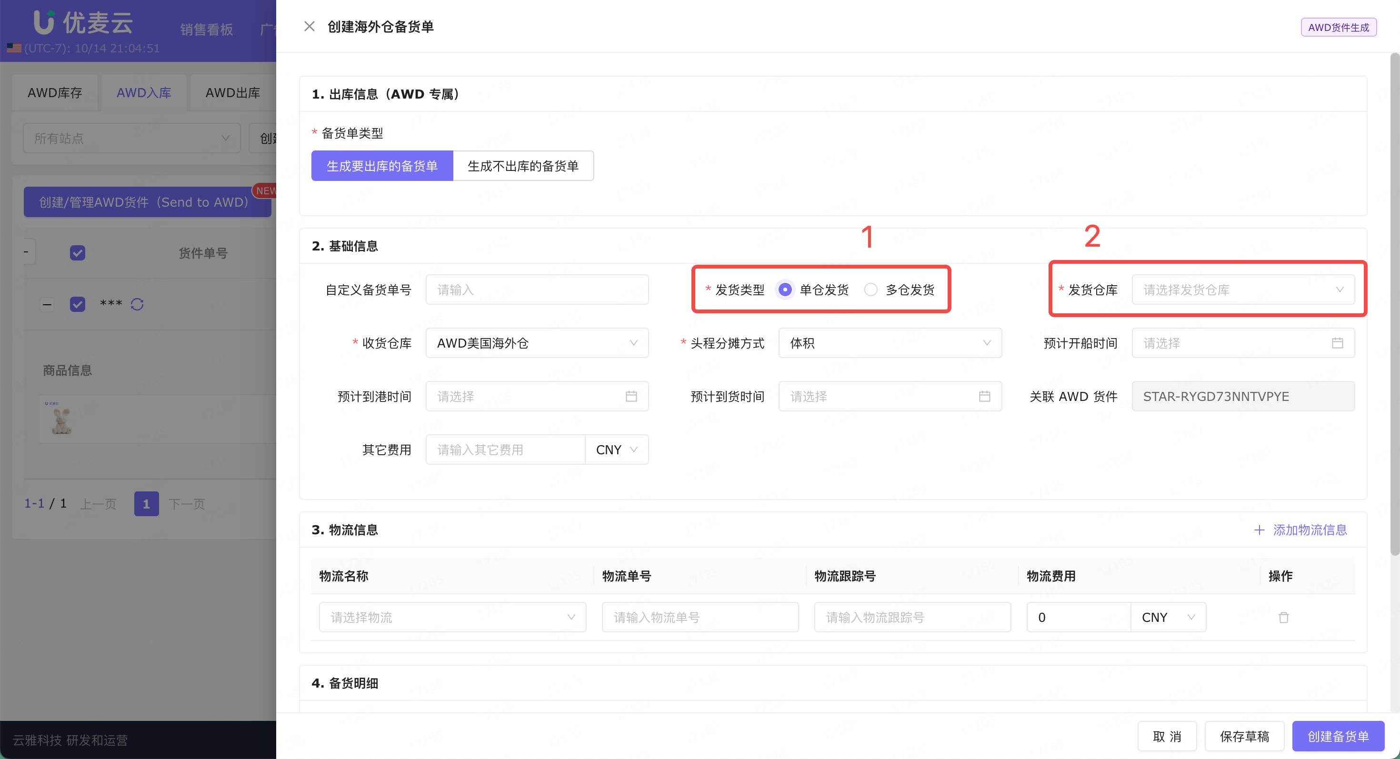Viewport: 1400px width, 759px height.
Task: Click the 取消 button
Action: 1167,736
